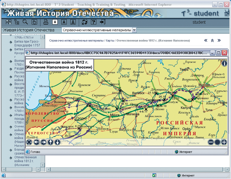The height and width of the screenshot is (179, 231).
Task: Click the 'Карты' breadcrumb link
Action: [x=110, y=40]
